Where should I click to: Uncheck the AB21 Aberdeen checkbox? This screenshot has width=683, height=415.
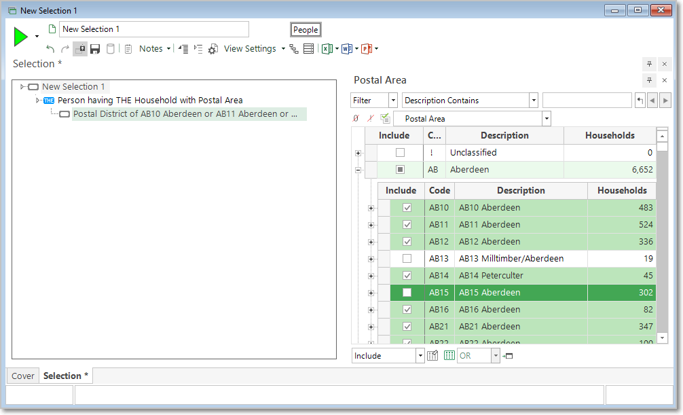pyautogui.click(x=407, y=327)
